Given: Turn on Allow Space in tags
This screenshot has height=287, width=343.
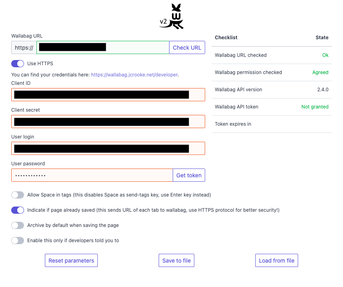Looking at the screenshot, I should (18, 195).
